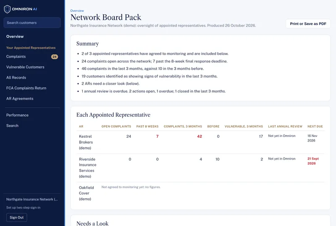Image resolution: width=336 pixels, height=226 pixels.
Task: Click Kestrel's red 7 past 8 weeks value
Action: point(157,137)
